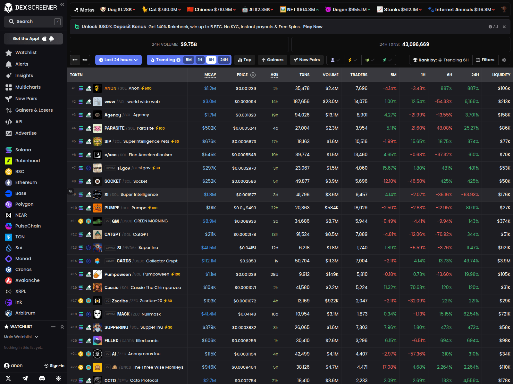Toggle the megaphone ads filter checkbox
This screenshot has height=384, width=513.
coord(370,60)
